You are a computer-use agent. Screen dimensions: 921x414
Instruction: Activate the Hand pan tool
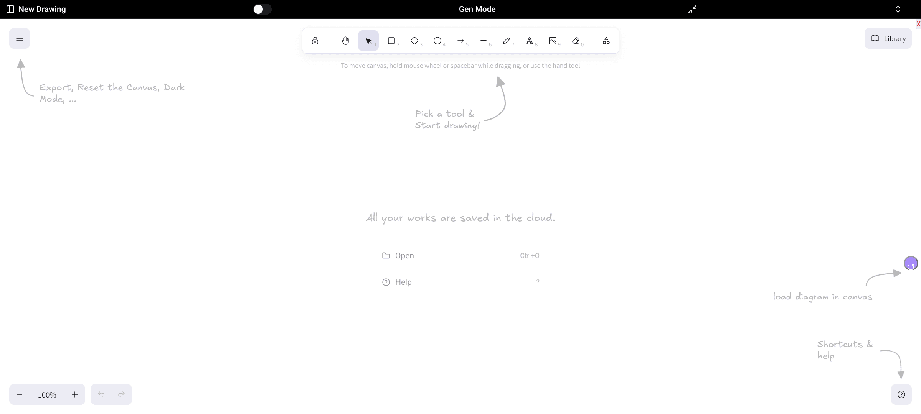pos(345,41)
